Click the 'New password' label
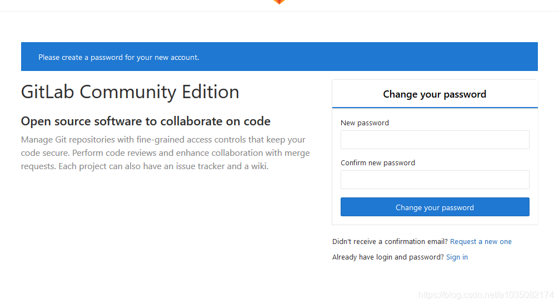 (365, 123)
